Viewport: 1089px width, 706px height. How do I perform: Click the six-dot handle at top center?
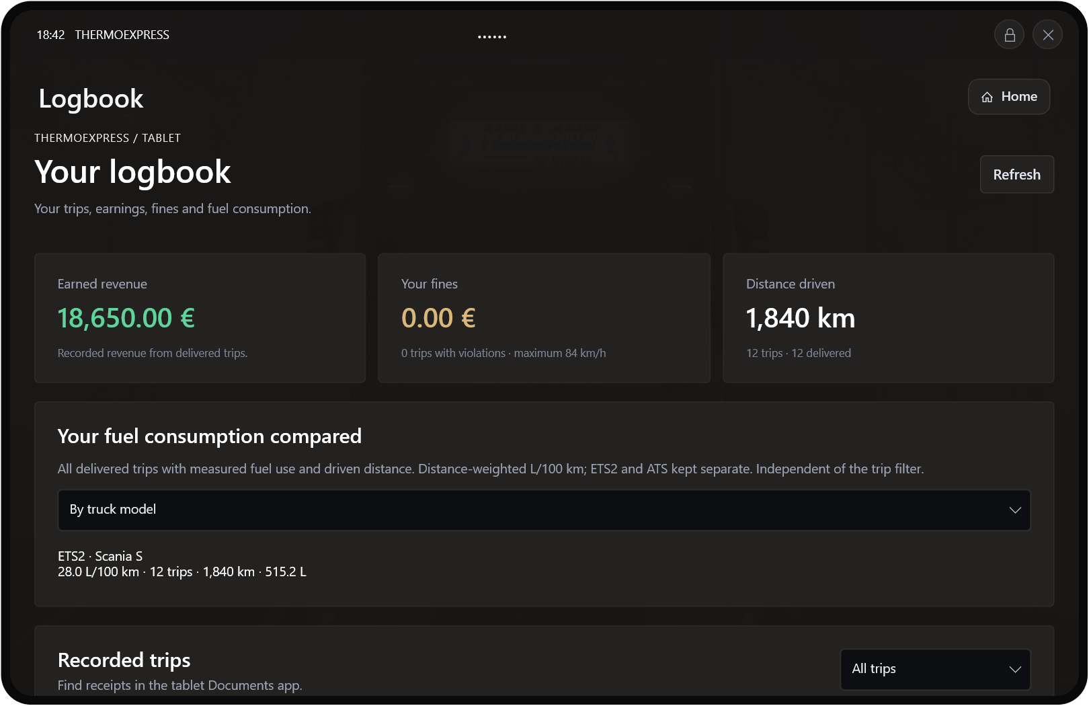[x=492, y=36]
